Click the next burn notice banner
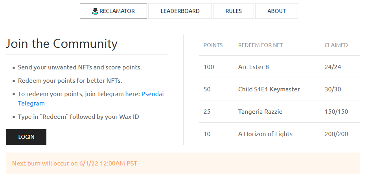 183,163
